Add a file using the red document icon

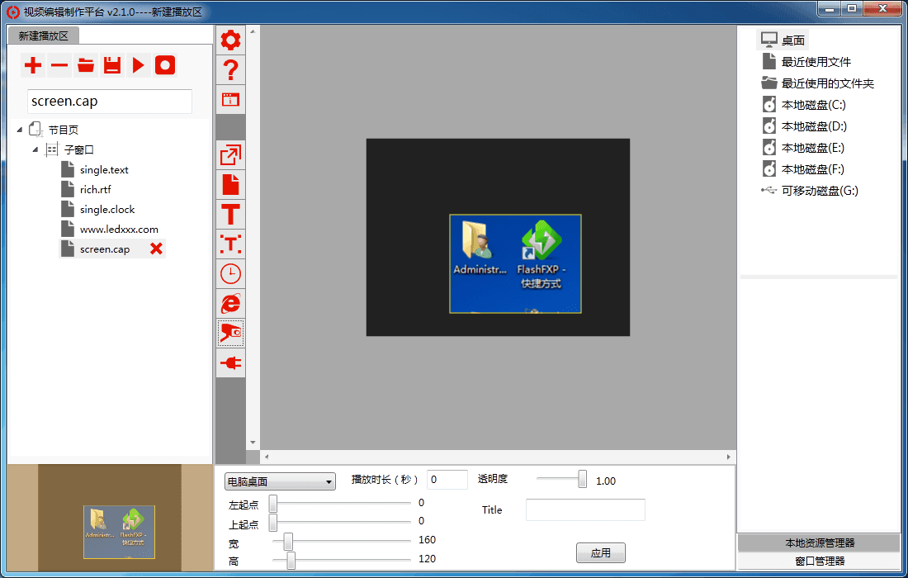click(x=230, y=185)
